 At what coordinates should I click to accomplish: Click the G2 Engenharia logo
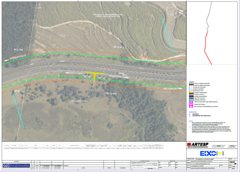pos(16,166)
